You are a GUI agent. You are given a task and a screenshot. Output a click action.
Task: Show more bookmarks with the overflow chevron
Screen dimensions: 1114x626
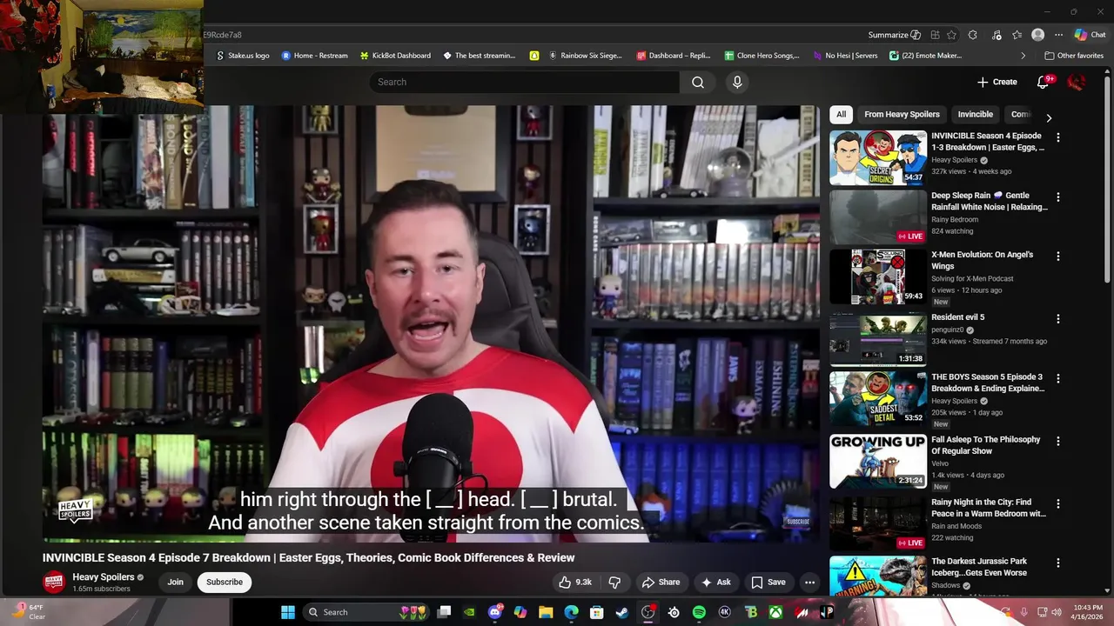tap(1023, 56)
